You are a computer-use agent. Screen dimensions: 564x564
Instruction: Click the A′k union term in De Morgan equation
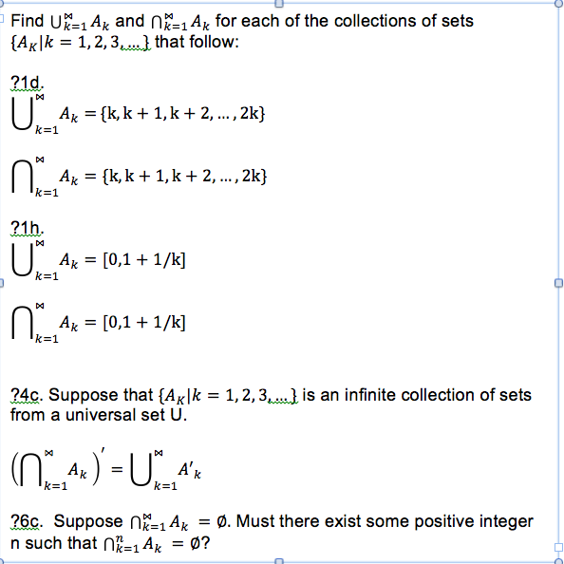190,471
